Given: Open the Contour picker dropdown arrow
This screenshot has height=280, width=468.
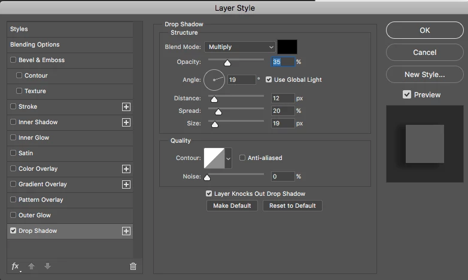Looking at the screenshot, I should (229, 158).
